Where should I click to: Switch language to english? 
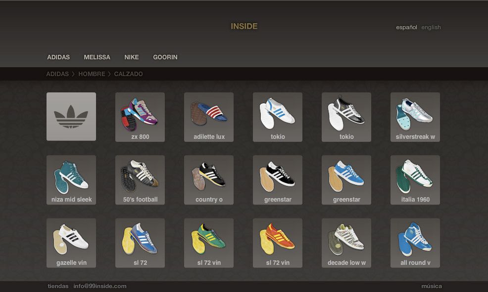point(431,27)
